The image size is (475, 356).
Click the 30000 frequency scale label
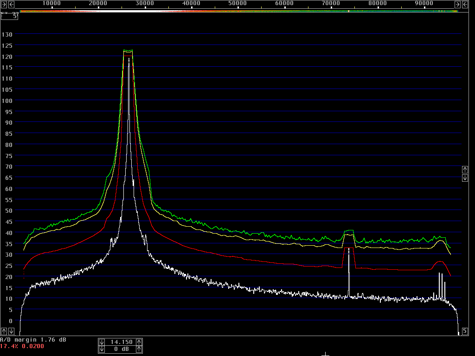145,3
